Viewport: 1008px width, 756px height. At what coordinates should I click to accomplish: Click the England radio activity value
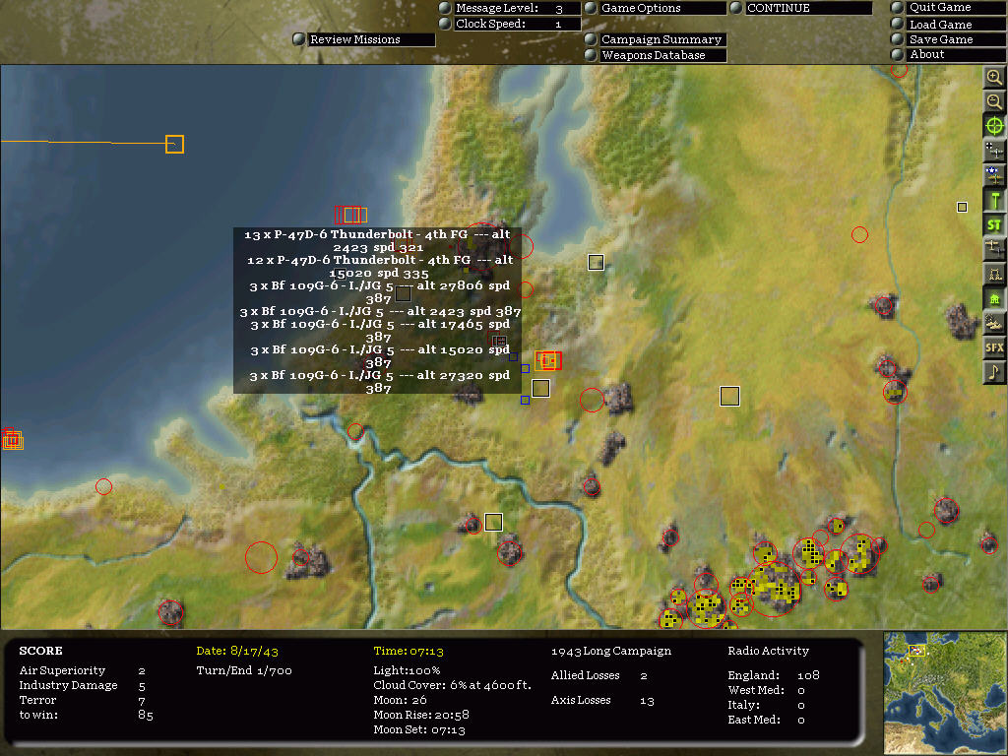808,675
